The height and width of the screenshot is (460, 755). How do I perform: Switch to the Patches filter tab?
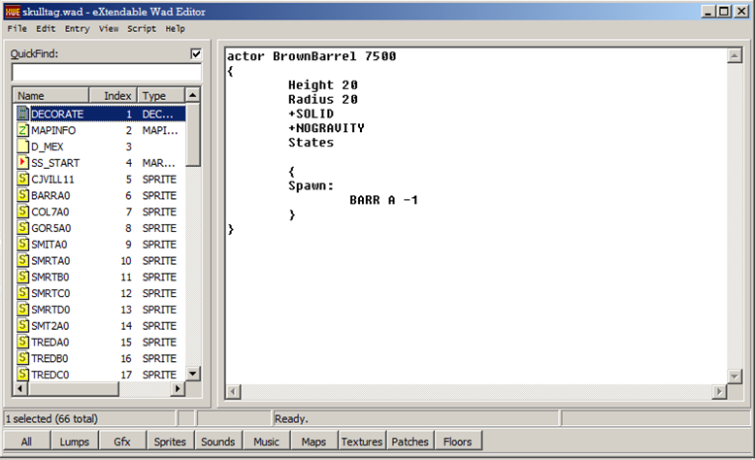click(x=410, y=442)
